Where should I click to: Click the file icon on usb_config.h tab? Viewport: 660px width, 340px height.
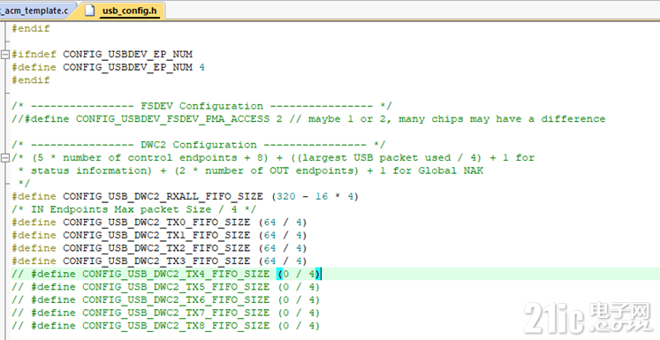89,11
